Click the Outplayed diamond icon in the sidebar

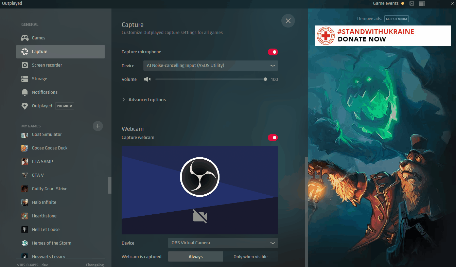[25, 106]
